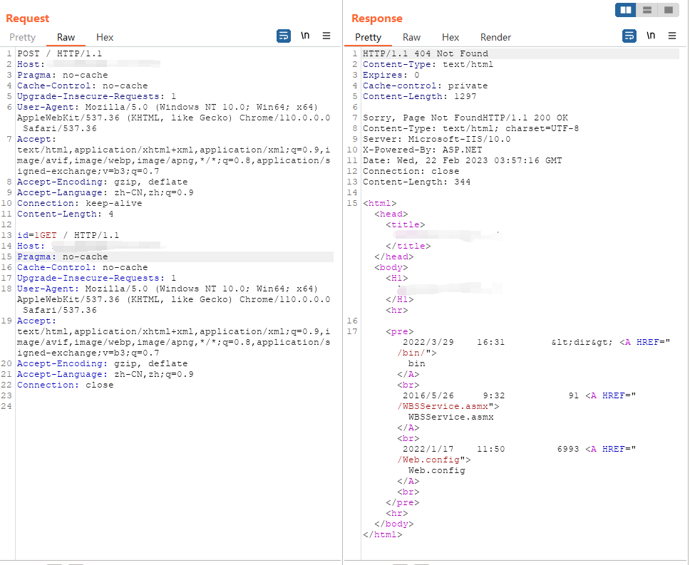Click the Response panel title

(376, 19)
